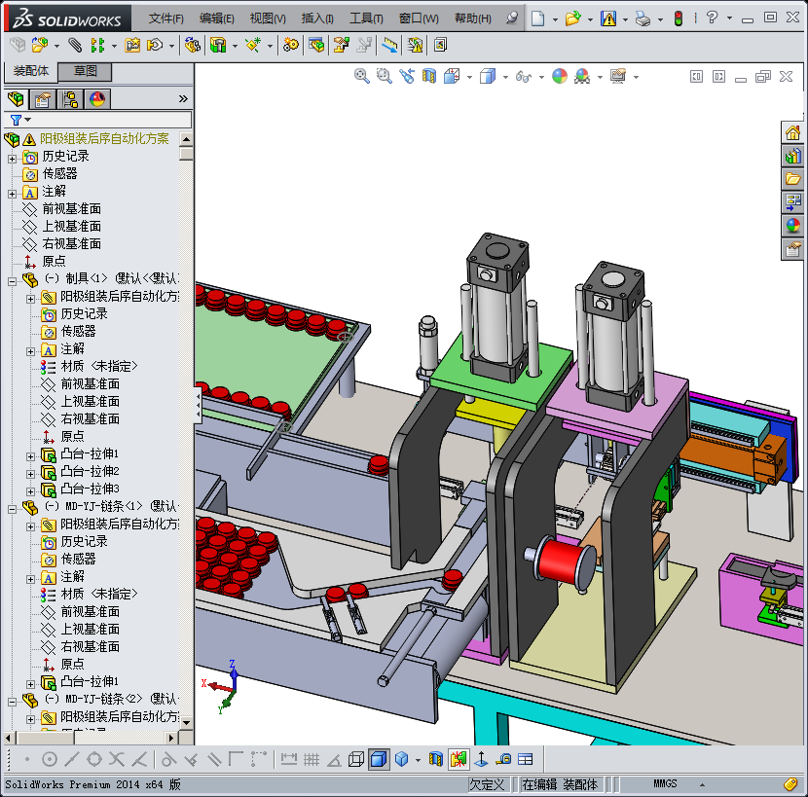Open the Design Library task pane icon
The height and width of the screenshot is (797, 808).
pyautogui.click(x=793, y=156)
